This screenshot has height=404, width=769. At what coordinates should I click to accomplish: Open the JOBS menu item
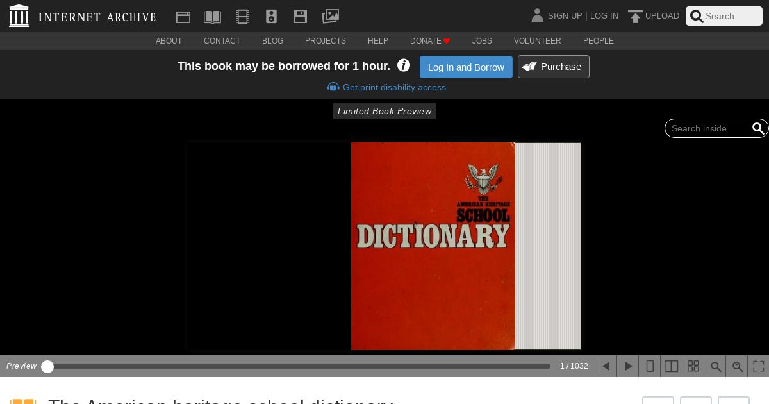pos(483,41)
